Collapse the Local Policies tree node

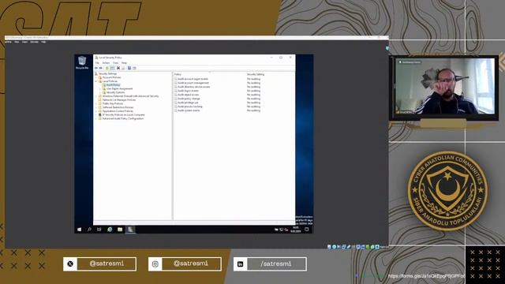96,81
